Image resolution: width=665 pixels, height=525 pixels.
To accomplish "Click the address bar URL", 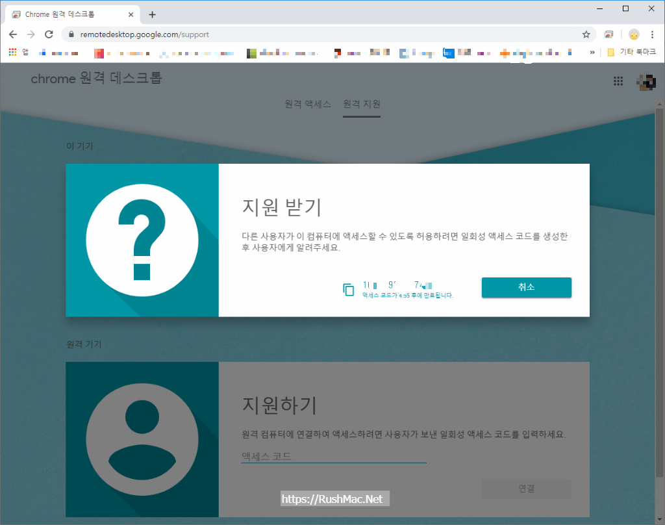I will pos(145,34).
